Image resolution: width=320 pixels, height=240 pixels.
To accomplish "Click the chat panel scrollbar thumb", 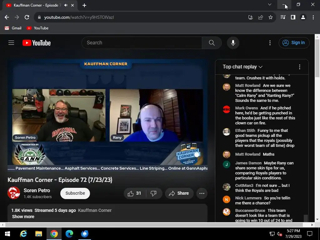I will (306, 218).
